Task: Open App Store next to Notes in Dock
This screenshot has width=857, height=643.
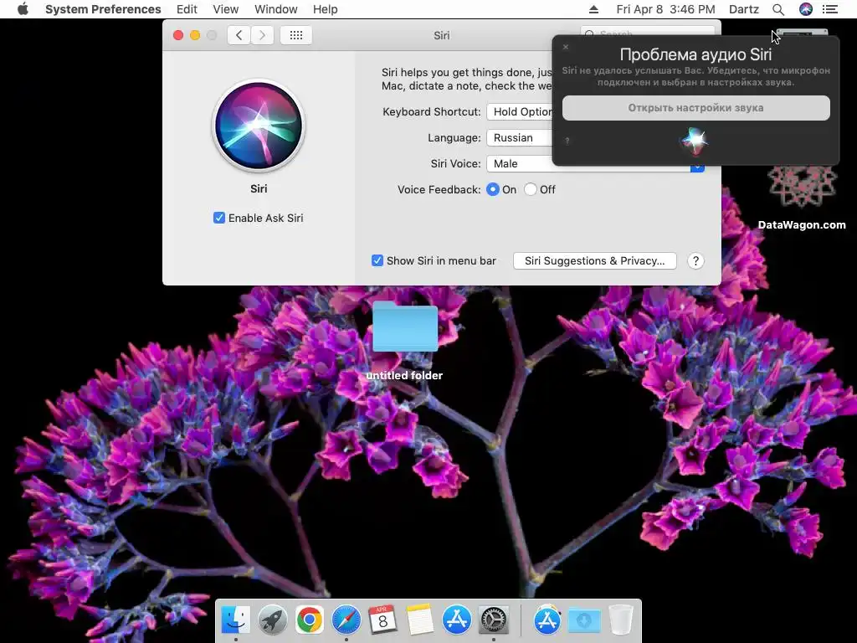Action: 456,620
